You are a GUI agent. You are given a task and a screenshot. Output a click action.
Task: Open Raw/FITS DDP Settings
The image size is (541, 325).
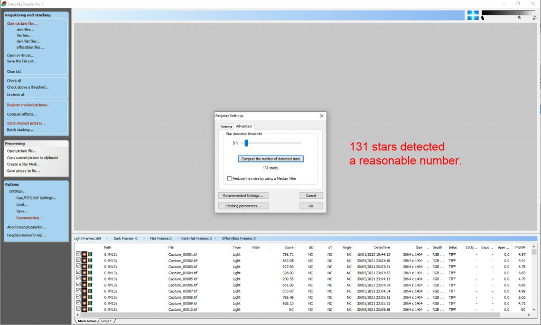point(36,198)
